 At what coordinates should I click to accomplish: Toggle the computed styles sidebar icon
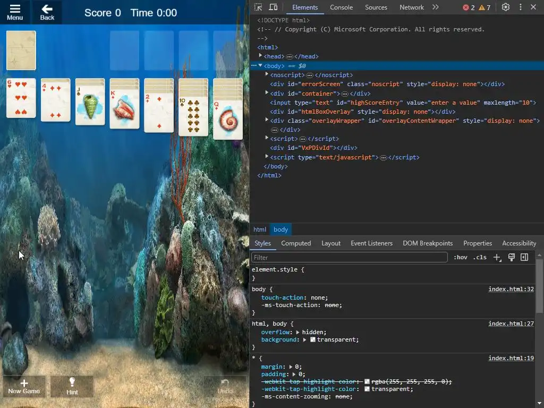[x=524, y=258]
